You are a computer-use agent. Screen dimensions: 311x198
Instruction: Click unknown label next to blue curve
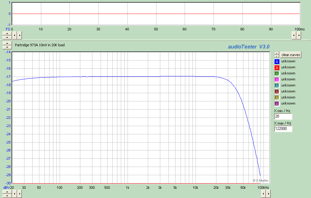tap(288, 61)
